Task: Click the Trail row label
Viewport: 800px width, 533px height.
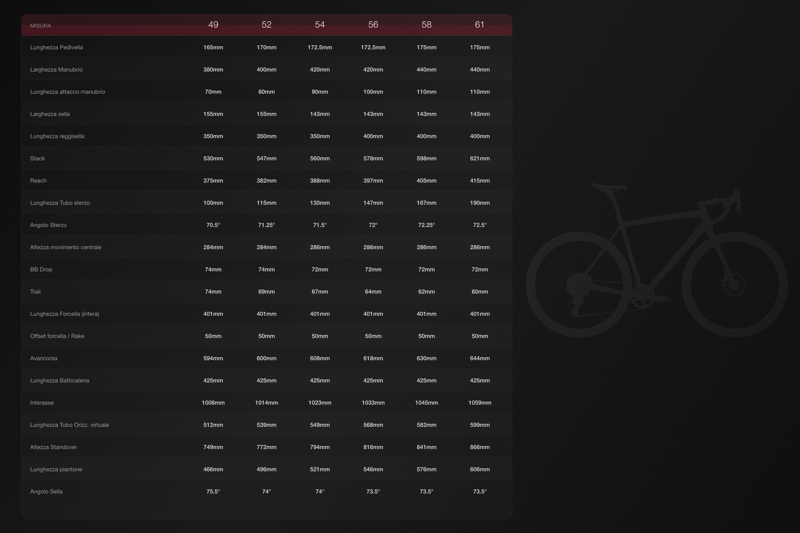Action: [x=35, y=292]
